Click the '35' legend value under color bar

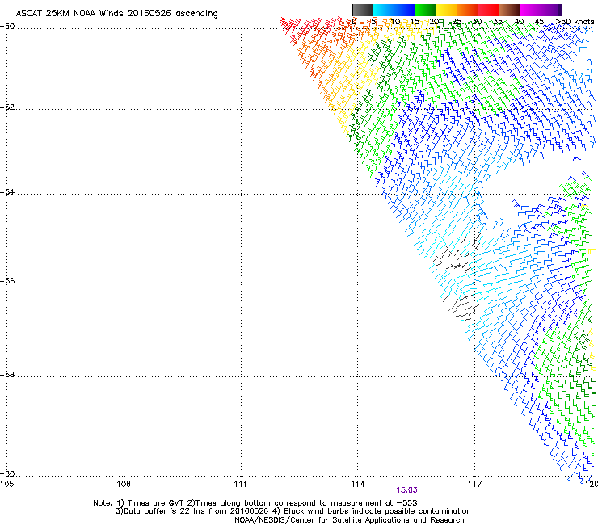[x=498, y=22]
